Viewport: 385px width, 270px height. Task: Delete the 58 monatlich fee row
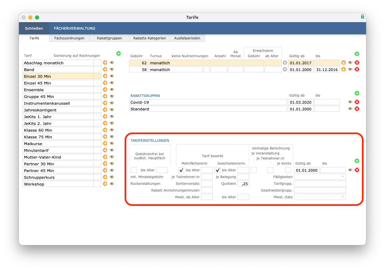coord(357,69)
